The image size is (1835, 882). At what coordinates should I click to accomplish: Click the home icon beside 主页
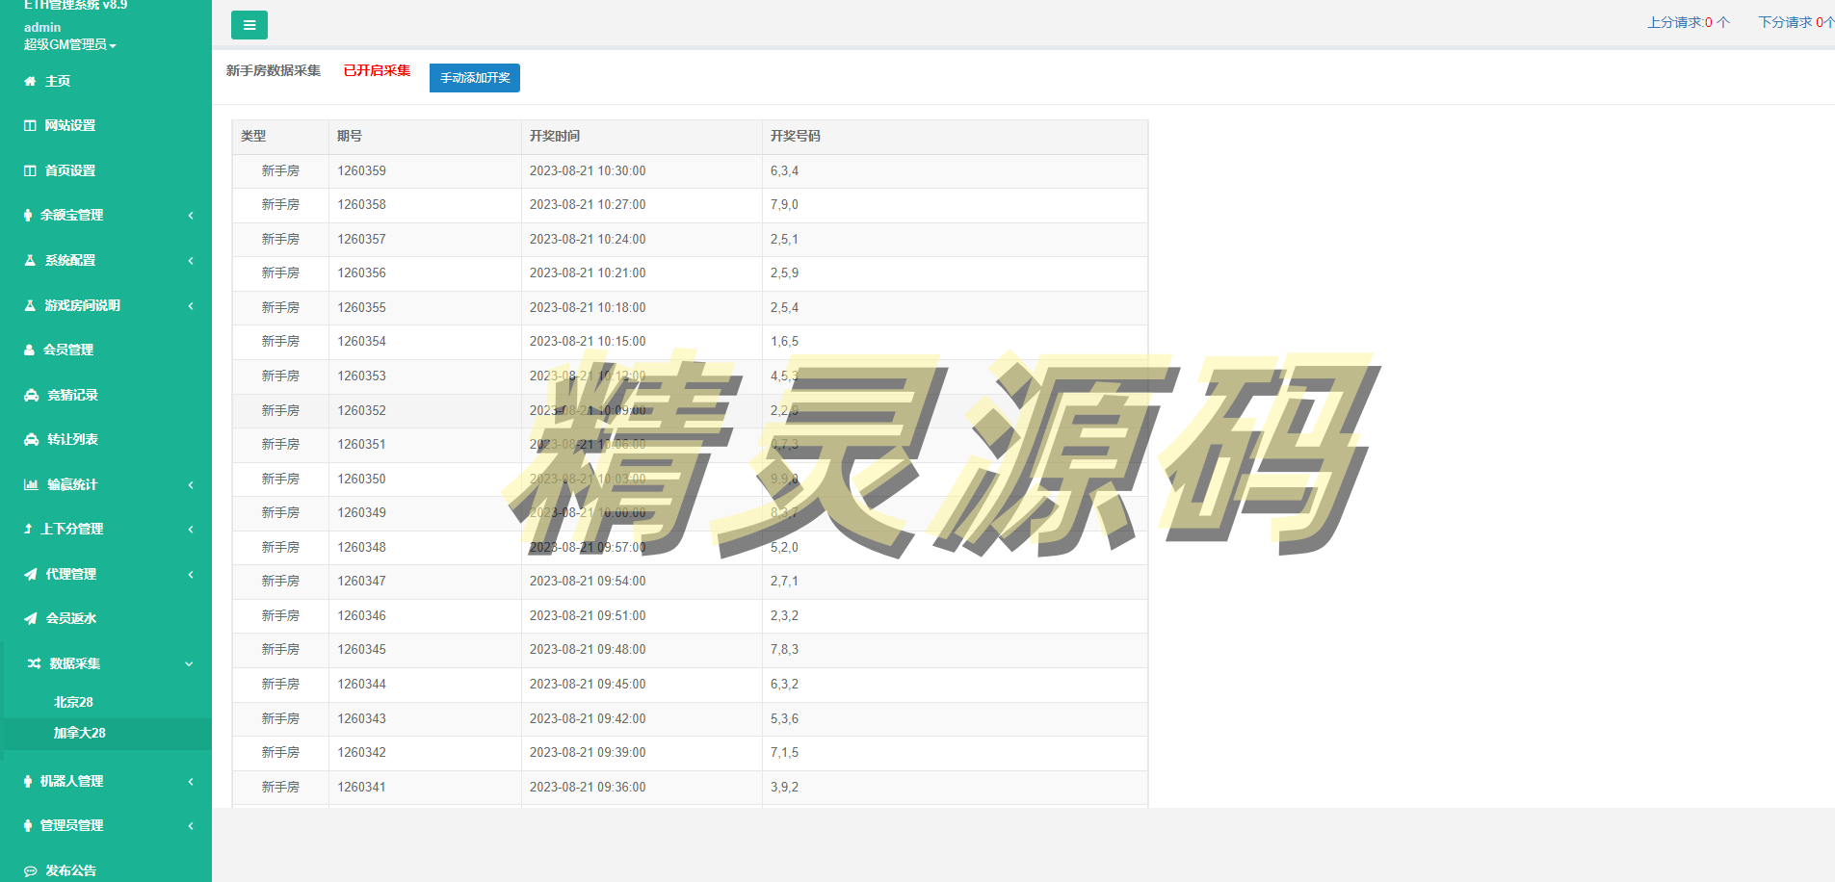click(30, 82)
